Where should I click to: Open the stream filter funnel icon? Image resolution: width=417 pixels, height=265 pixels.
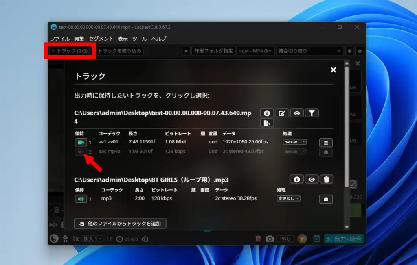point(312,113)
